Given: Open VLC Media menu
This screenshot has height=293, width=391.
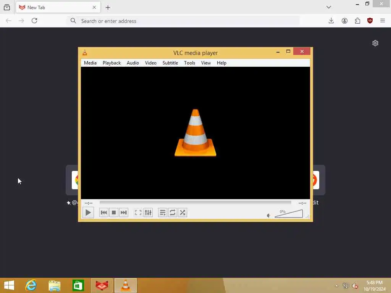Looking at the screenshot, I should 90,63.
